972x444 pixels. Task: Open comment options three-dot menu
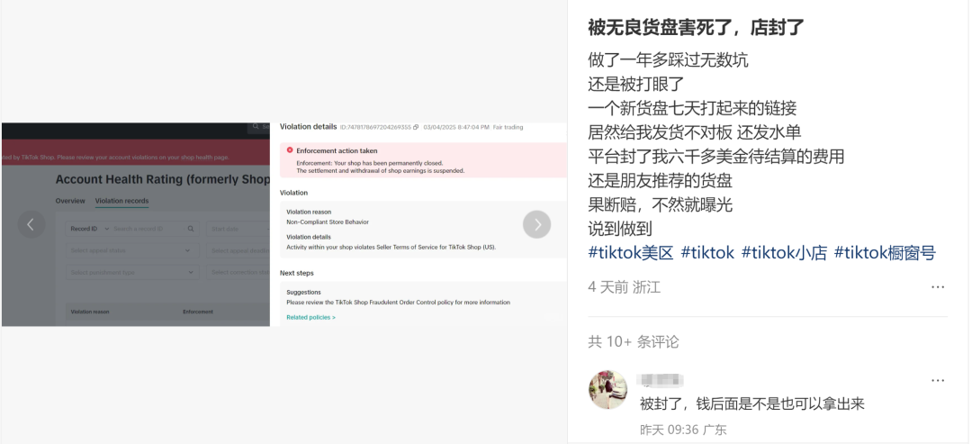point(938,380)
